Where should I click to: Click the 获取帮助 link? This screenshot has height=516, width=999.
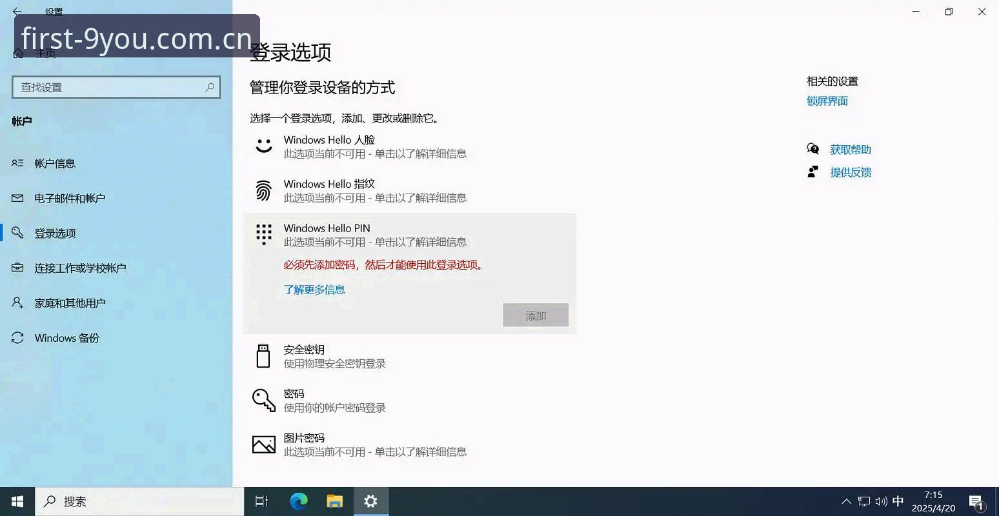851,149
